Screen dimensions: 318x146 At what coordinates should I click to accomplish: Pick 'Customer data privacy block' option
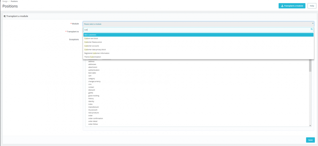pos(198,50)
